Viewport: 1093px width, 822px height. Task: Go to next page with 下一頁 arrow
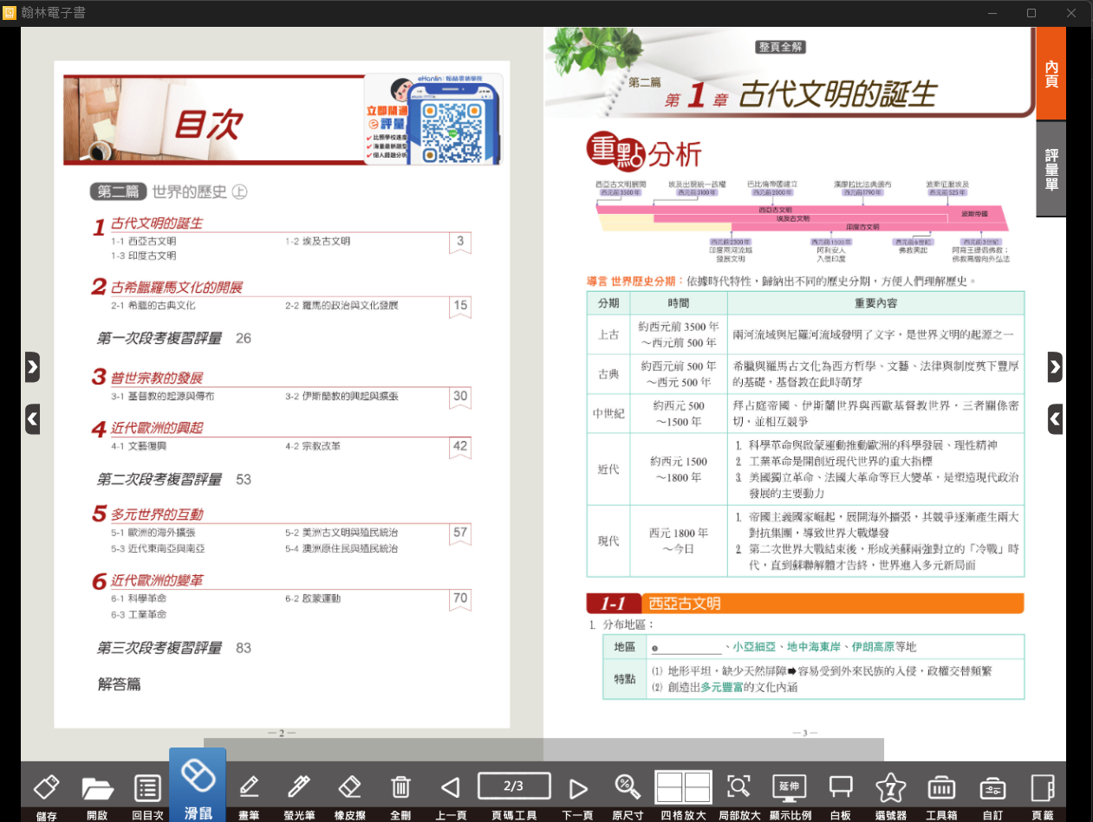[x=578, y=788]
